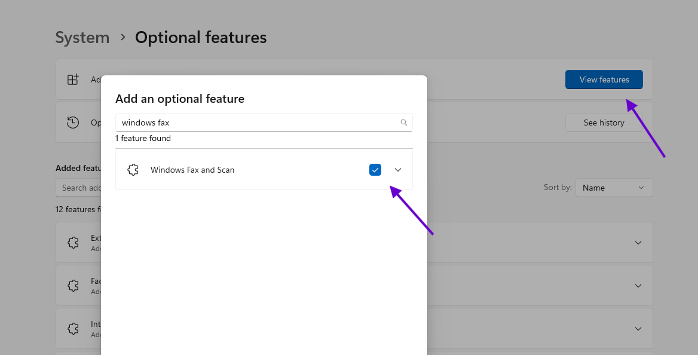The height and width of the screenshot is (355, 698).
Task: Click the Optional features page title
Action: (201, 38)
